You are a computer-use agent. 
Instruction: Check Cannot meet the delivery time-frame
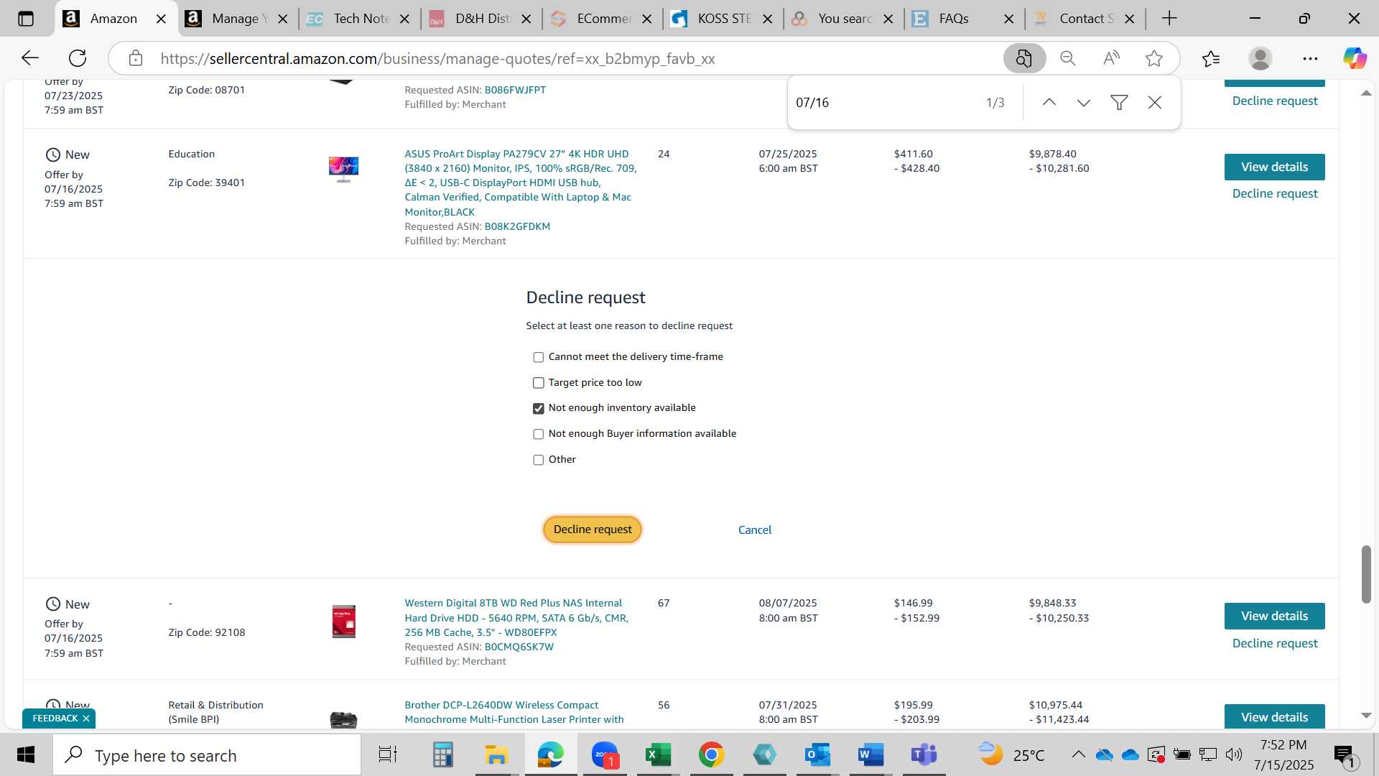(538, 357)
